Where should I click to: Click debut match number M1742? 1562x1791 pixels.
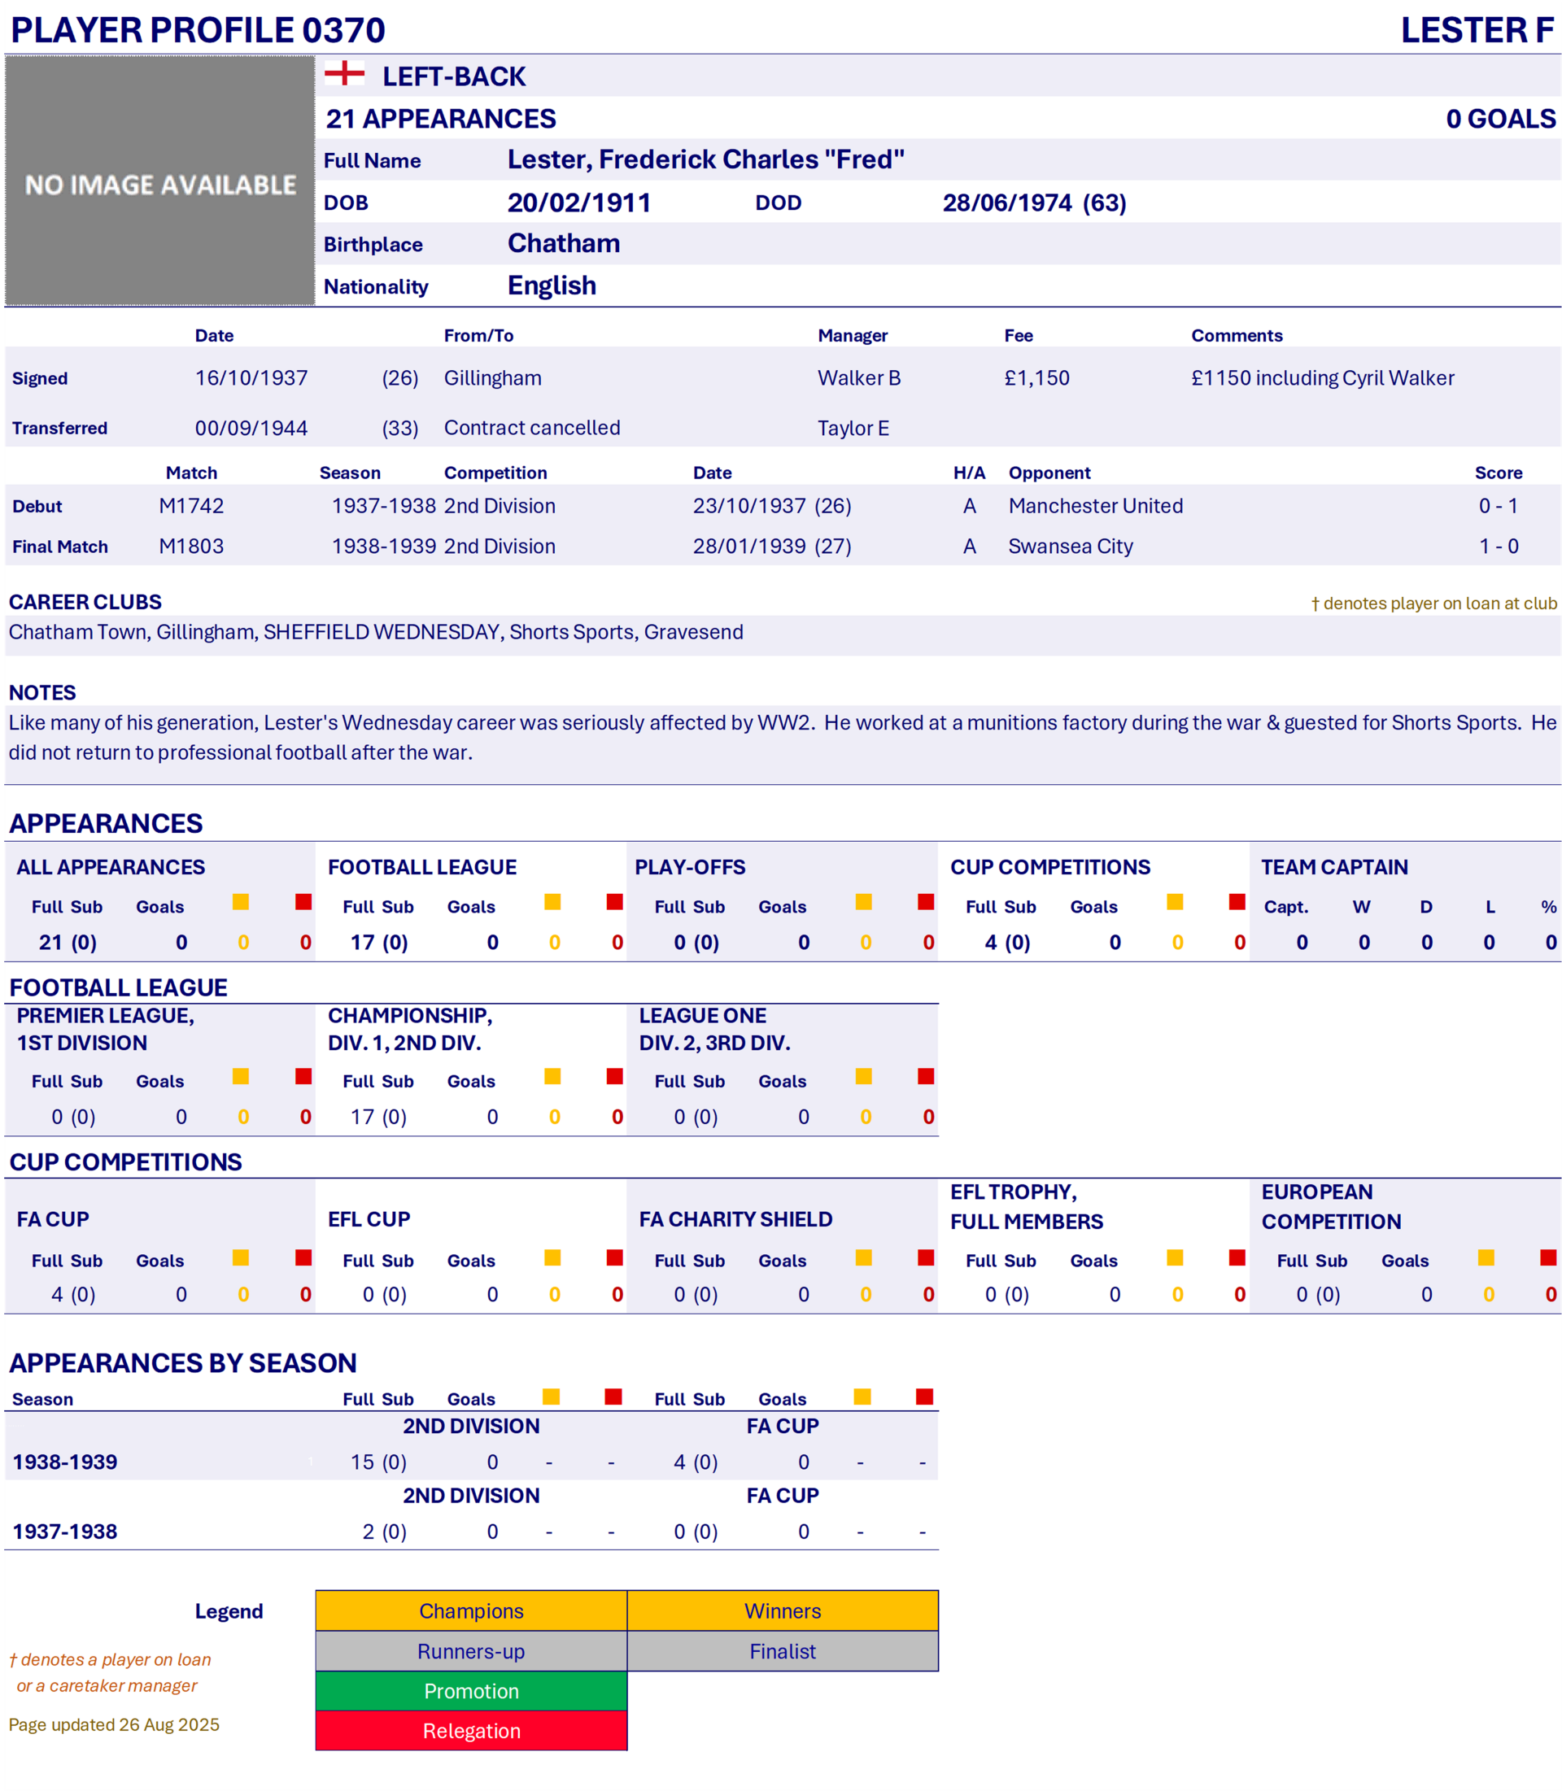(191, 505)
